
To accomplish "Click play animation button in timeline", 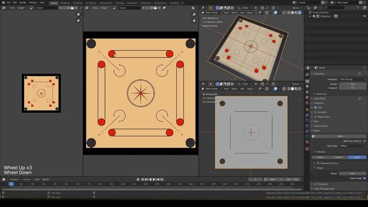I will coord(154,179).
